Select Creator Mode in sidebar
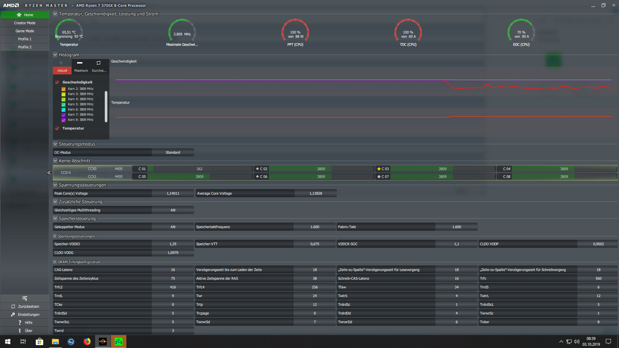 coord(25,23)
